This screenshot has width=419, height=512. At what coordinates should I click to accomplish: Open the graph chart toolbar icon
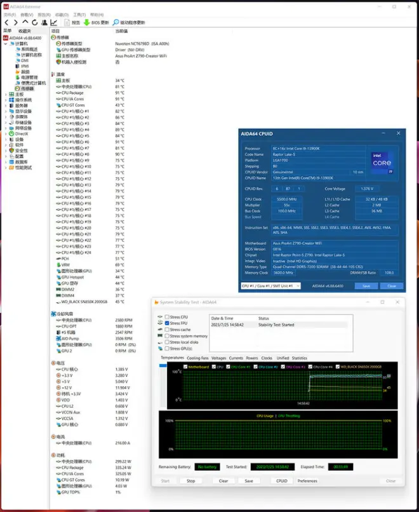(x=54, y=22)
